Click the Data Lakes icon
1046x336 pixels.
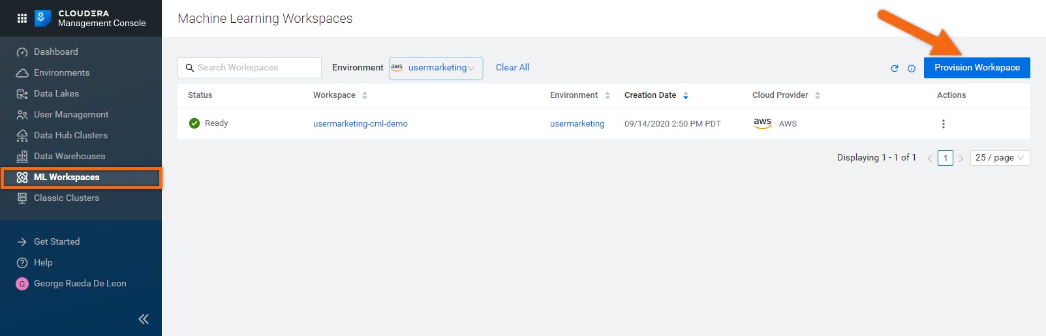coord(22,94)
